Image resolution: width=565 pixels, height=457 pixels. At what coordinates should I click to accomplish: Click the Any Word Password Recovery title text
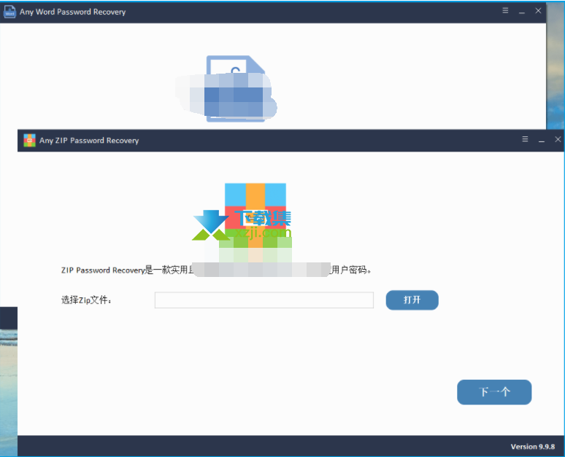click(x=72, y=12)
